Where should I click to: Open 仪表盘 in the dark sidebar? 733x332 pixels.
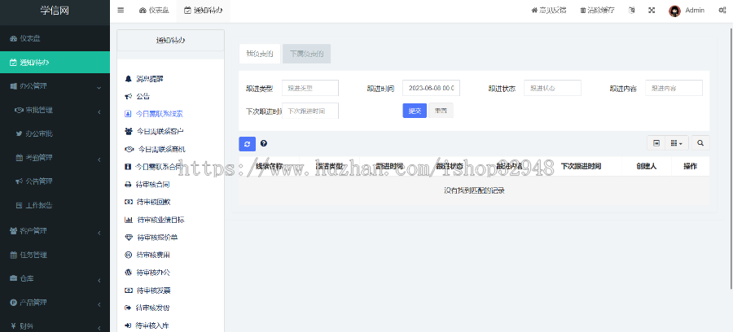(x=55, y=38)
